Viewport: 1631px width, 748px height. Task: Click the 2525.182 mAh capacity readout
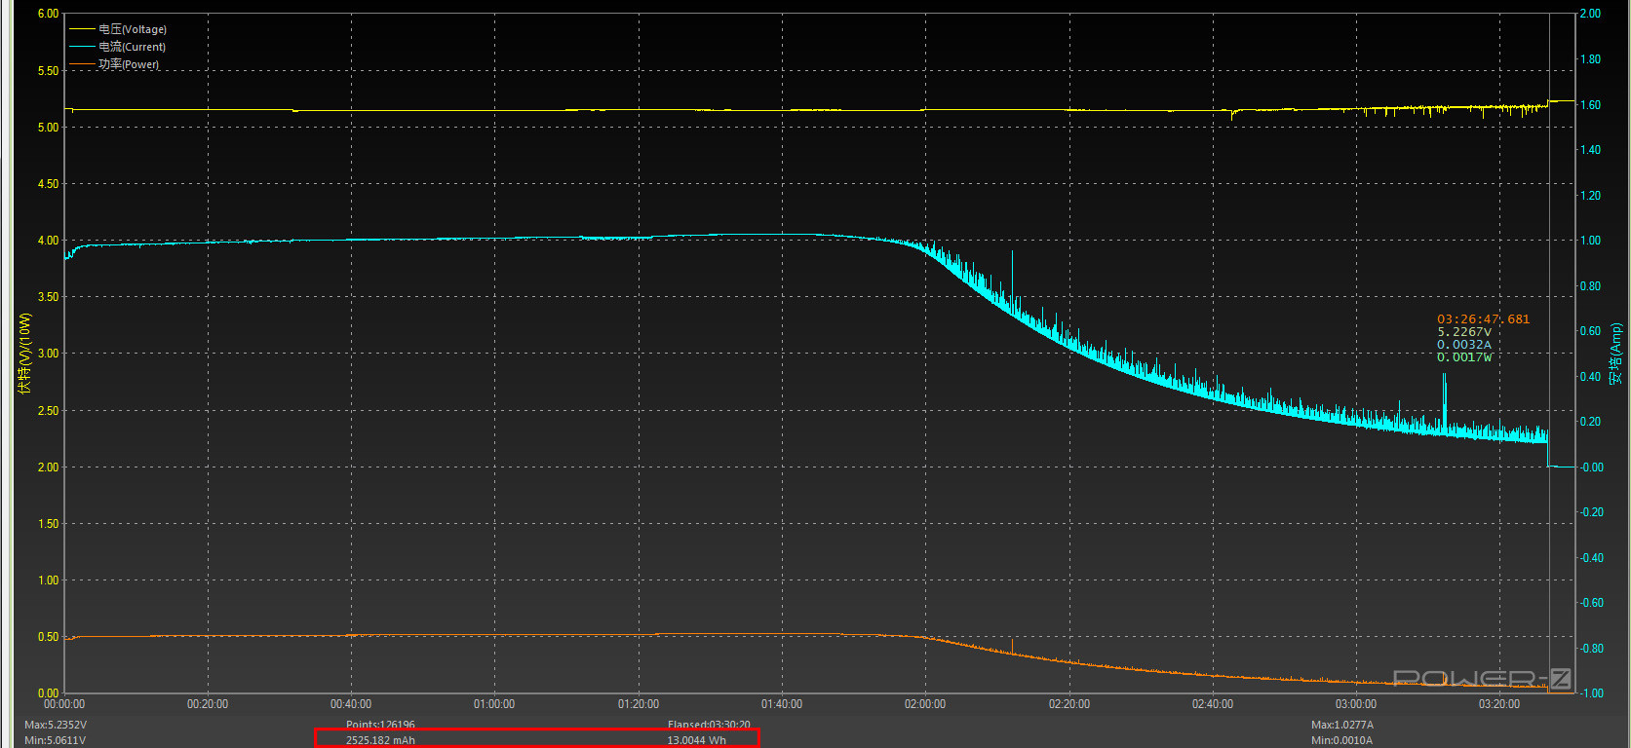tap(380, 740)
